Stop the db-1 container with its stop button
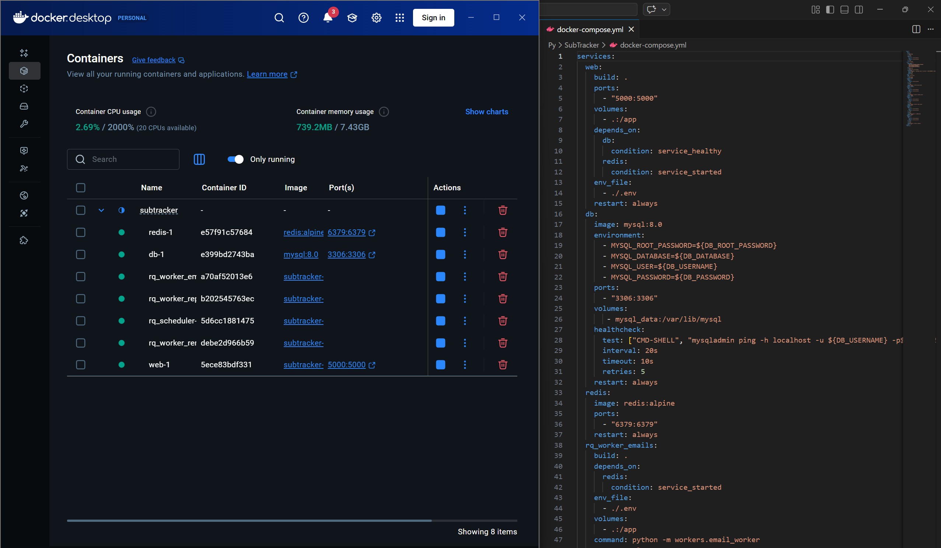Screen dimensions: 941x548 [440, 254]
